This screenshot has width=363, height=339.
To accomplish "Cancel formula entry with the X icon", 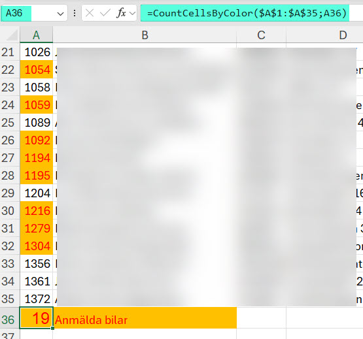I will pos(90,13).
